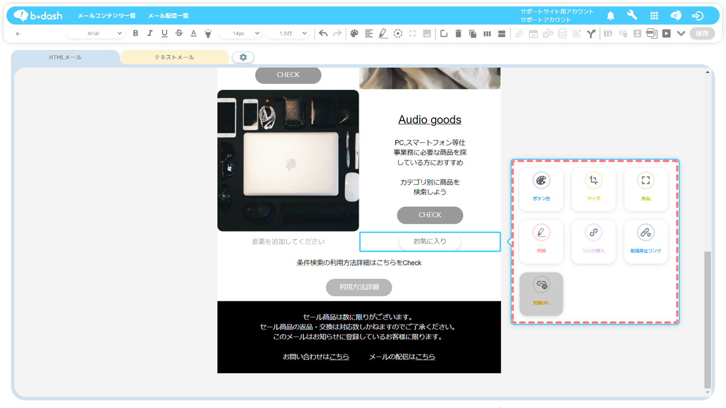
Task: Click the b→dash logo
Action: [x=37, y=15]
